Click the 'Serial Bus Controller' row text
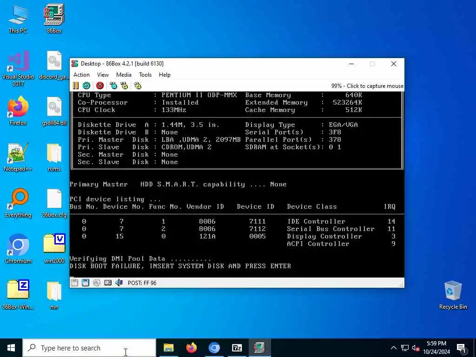This screenshot has width=476, height=357. tap(331, 229)
